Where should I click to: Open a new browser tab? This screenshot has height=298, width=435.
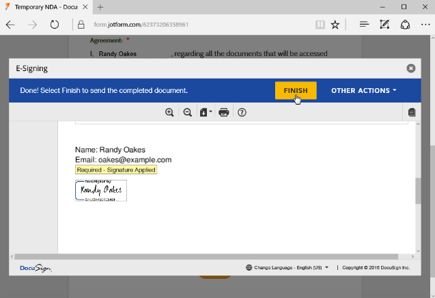click(x=100, y=7)
